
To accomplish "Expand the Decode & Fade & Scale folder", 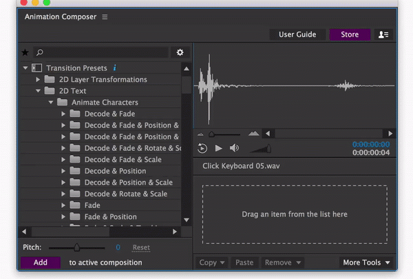I will click(x=63, y=159).
